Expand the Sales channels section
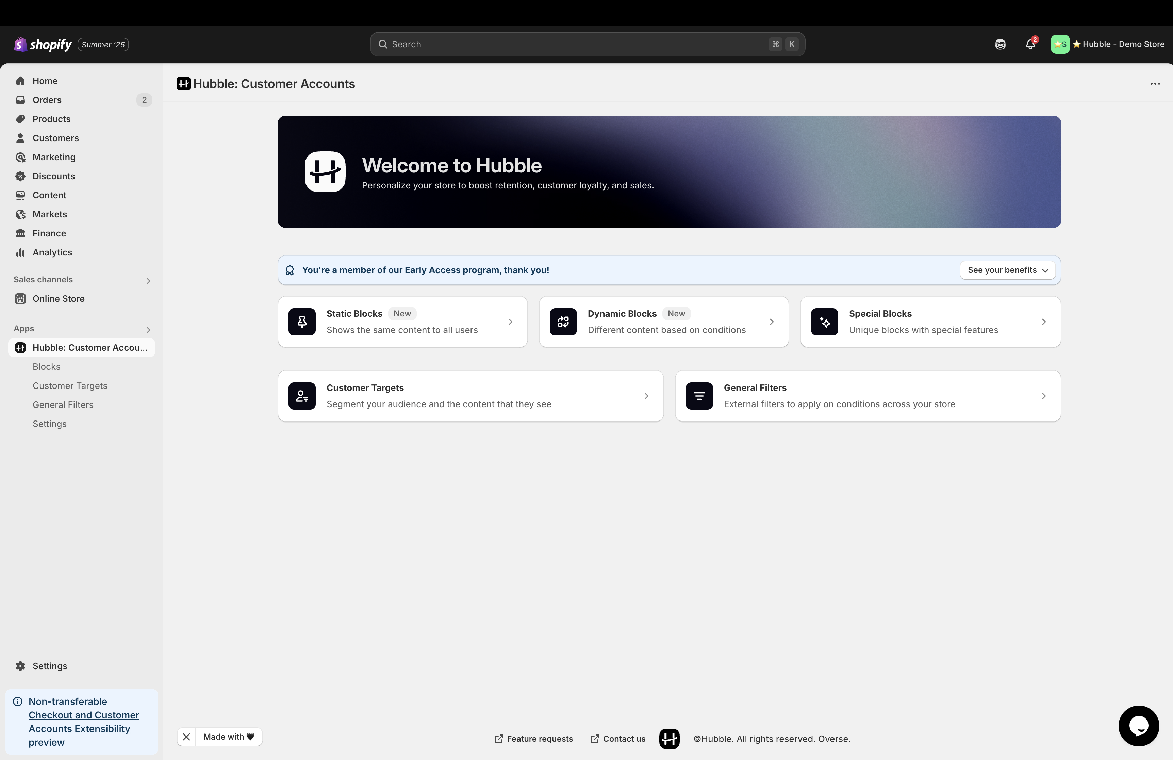The image size is (1173, 760). pyautogui.click(x=148, y=280)
